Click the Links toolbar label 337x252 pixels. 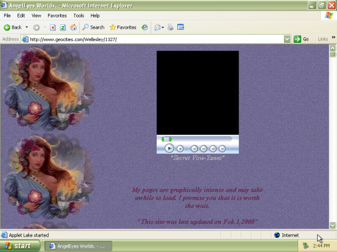(x=323, y=39)
